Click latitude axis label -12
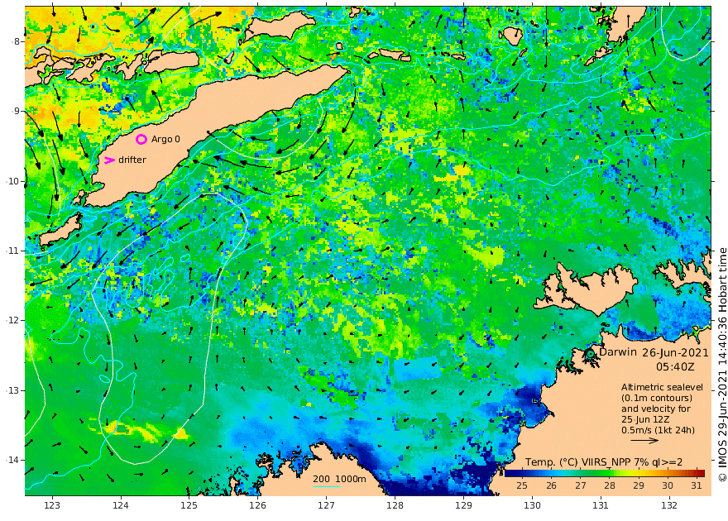 13,321
